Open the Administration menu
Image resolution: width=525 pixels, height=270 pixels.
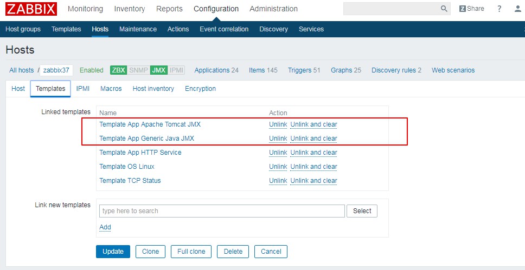(273, 9)
